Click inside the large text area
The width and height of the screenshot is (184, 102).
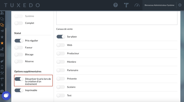tap(117, 18)
